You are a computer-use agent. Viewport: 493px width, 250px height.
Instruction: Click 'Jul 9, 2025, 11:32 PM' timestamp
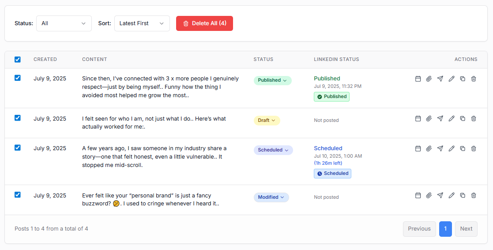338,86
